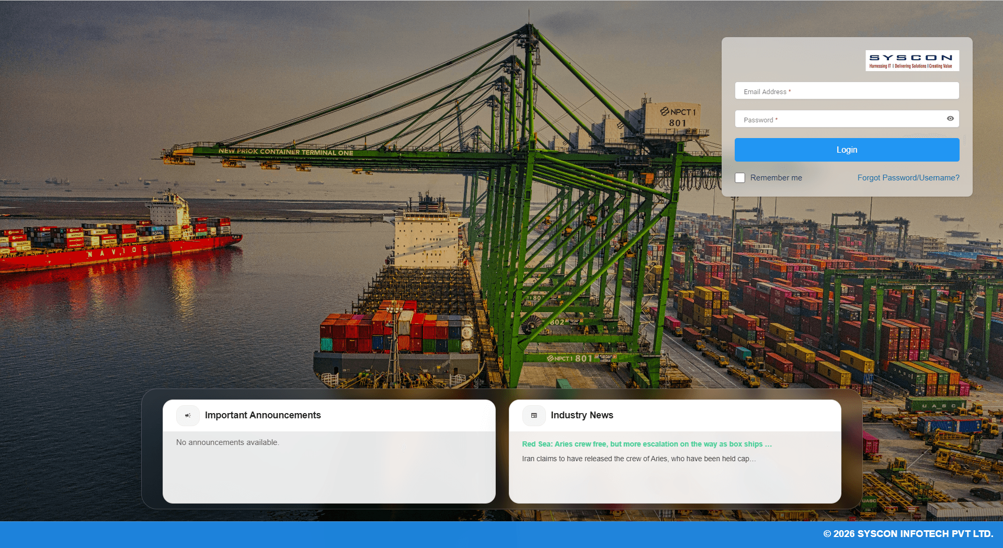Open the Forgot Password/Username link
This screenshot has width=1003, height=548.
[908, 178]
